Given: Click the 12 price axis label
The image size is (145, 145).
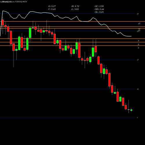Looking at the screenshot, I should tap(138, 89).
